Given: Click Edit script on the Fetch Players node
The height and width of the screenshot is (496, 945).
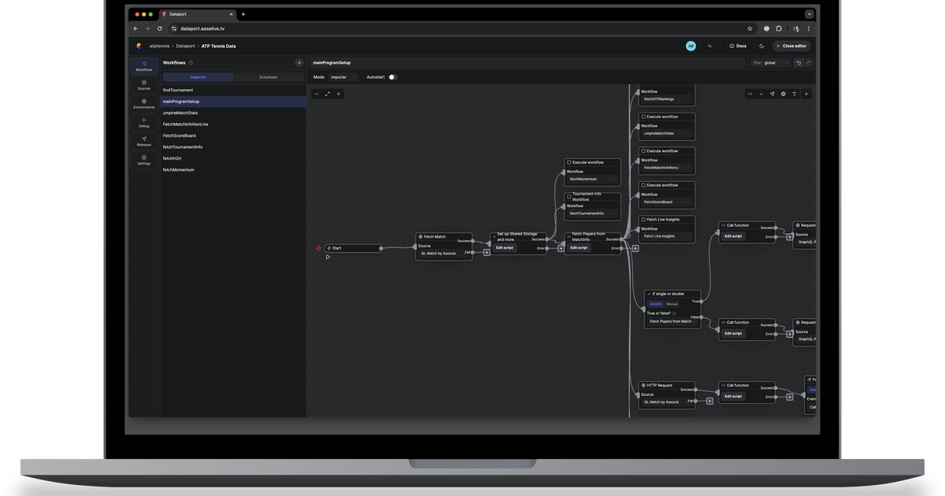Looking at the screenshot, I should coord(579,247).
